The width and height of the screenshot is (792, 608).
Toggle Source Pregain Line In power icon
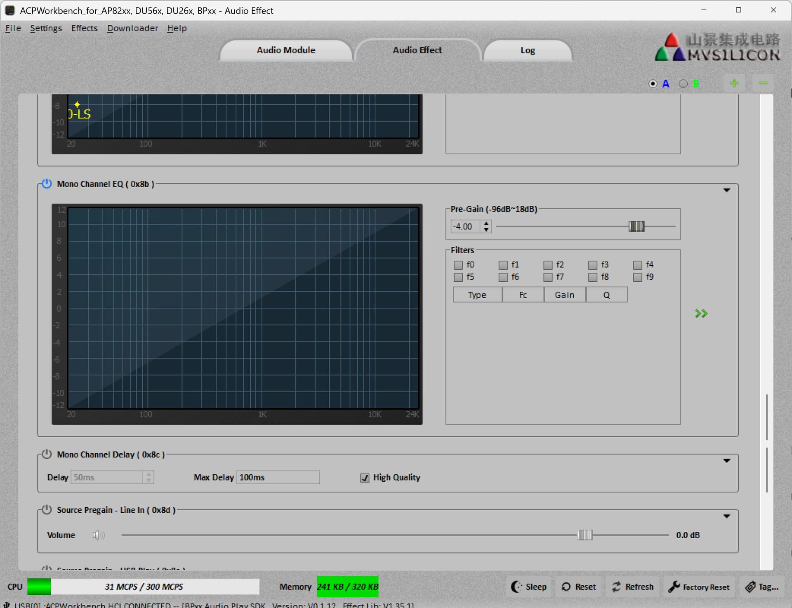47,509
